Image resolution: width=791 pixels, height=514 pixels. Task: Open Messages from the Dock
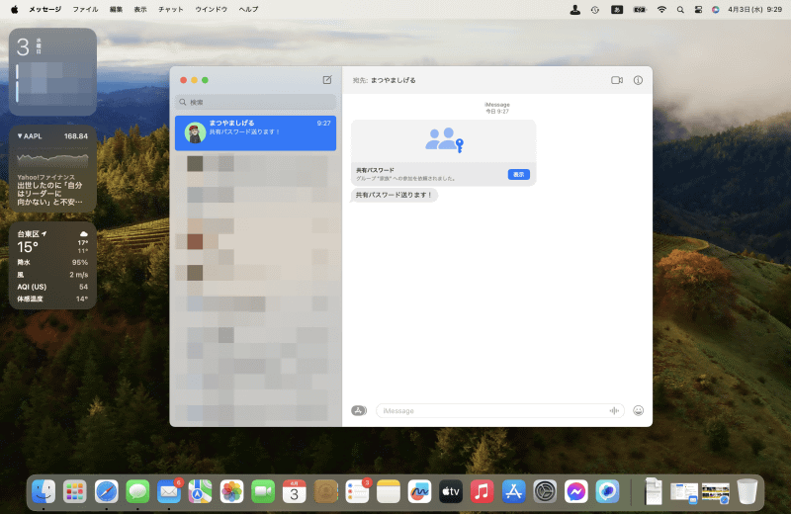pos(137,491)
